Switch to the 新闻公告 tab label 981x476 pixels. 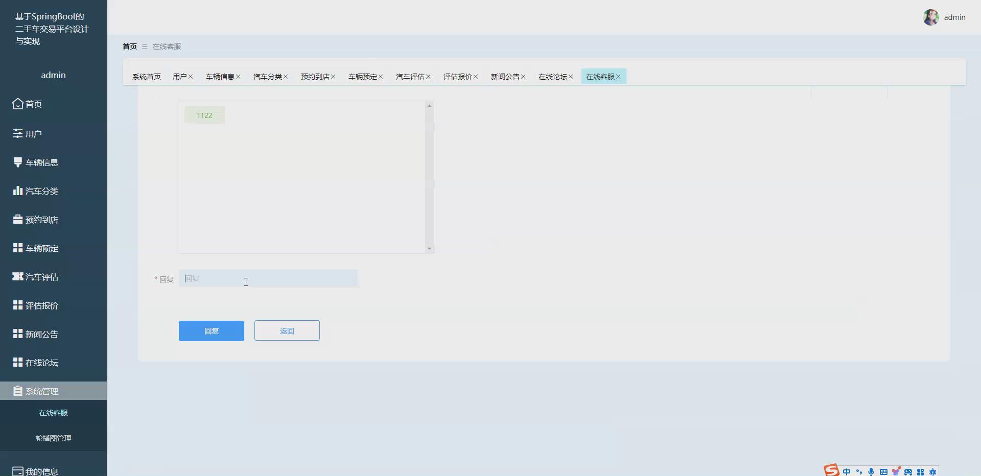point(505,77)
